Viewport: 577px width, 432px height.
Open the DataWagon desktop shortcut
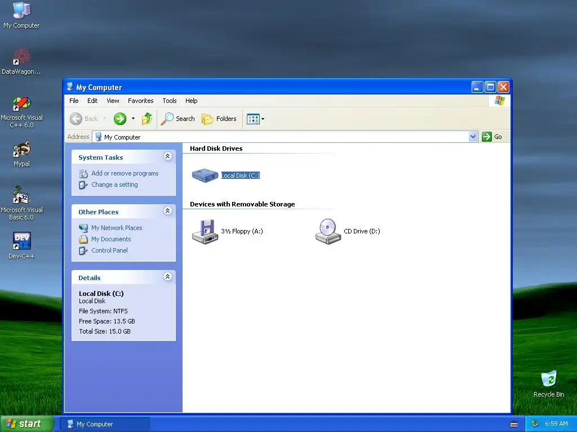(x=21, y=62)
